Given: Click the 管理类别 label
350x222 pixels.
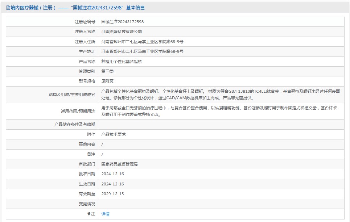Looking at the screenshot, I should coord(87,71).
